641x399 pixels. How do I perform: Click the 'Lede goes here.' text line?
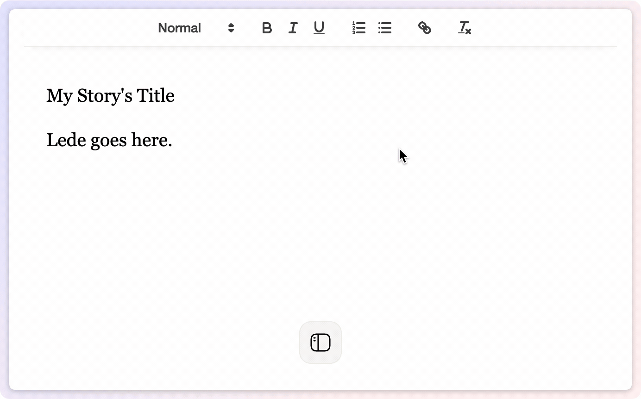pyautogui.click(x=109, y=140)
